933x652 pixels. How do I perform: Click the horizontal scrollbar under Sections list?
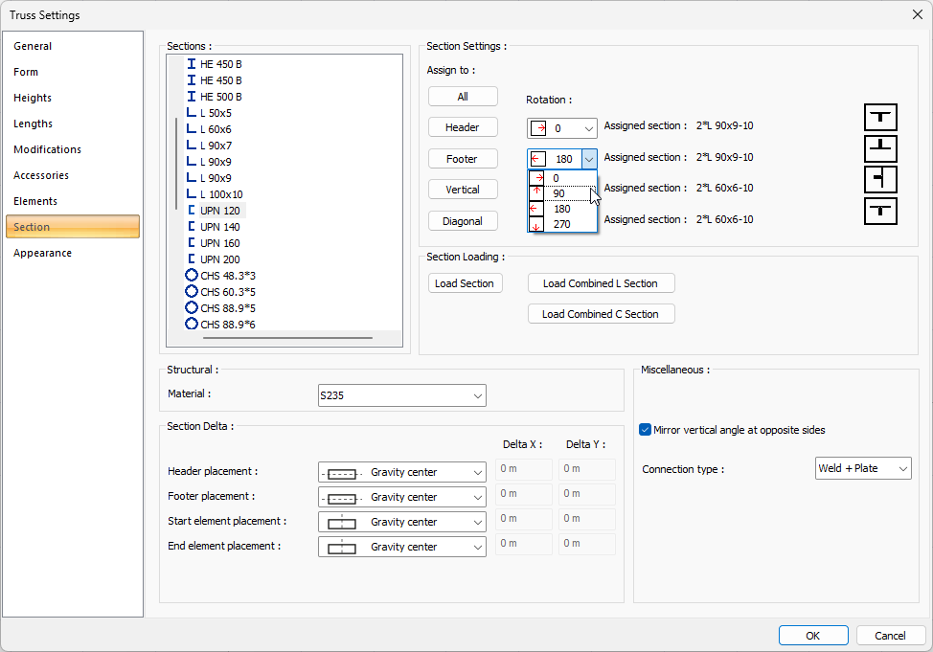(x=285, y=338)
